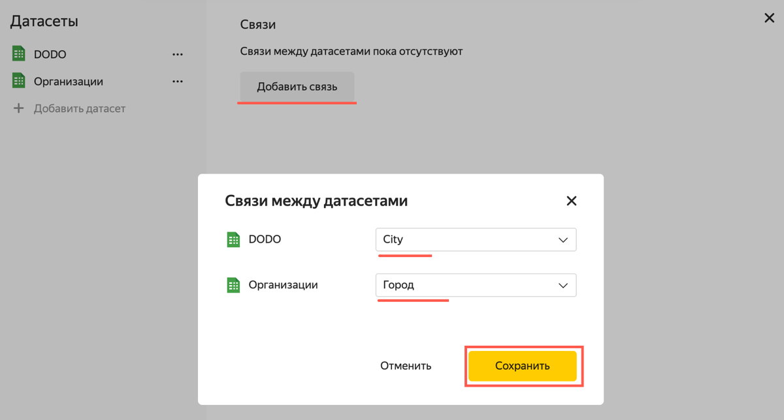Click the Организации spreadsheet icon in the sidebar
Image resolution: width=784 pixels, height=420 pixels.
[19, 81]
